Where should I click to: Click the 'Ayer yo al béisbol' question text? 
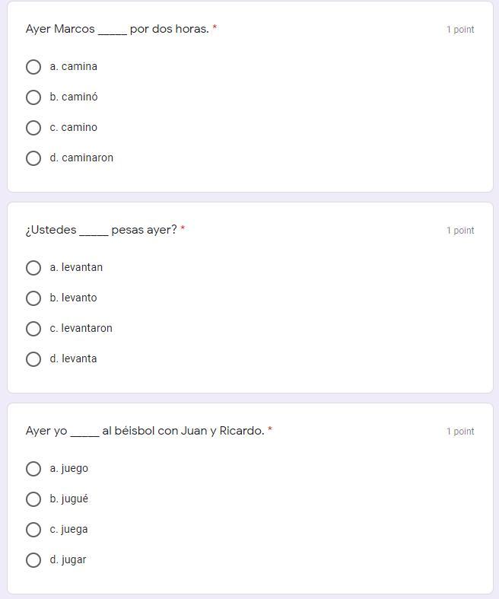point(145,431)
